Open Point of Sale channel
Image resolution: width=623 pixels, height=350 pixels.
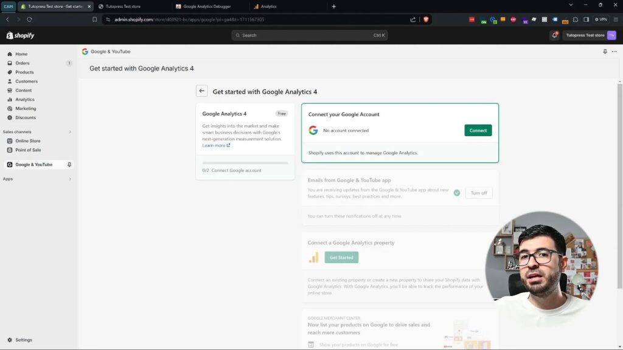coord(28,150)
